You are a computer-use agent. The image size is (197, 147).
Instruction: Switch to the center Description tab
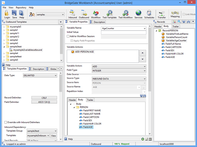[x=98, y=22]
